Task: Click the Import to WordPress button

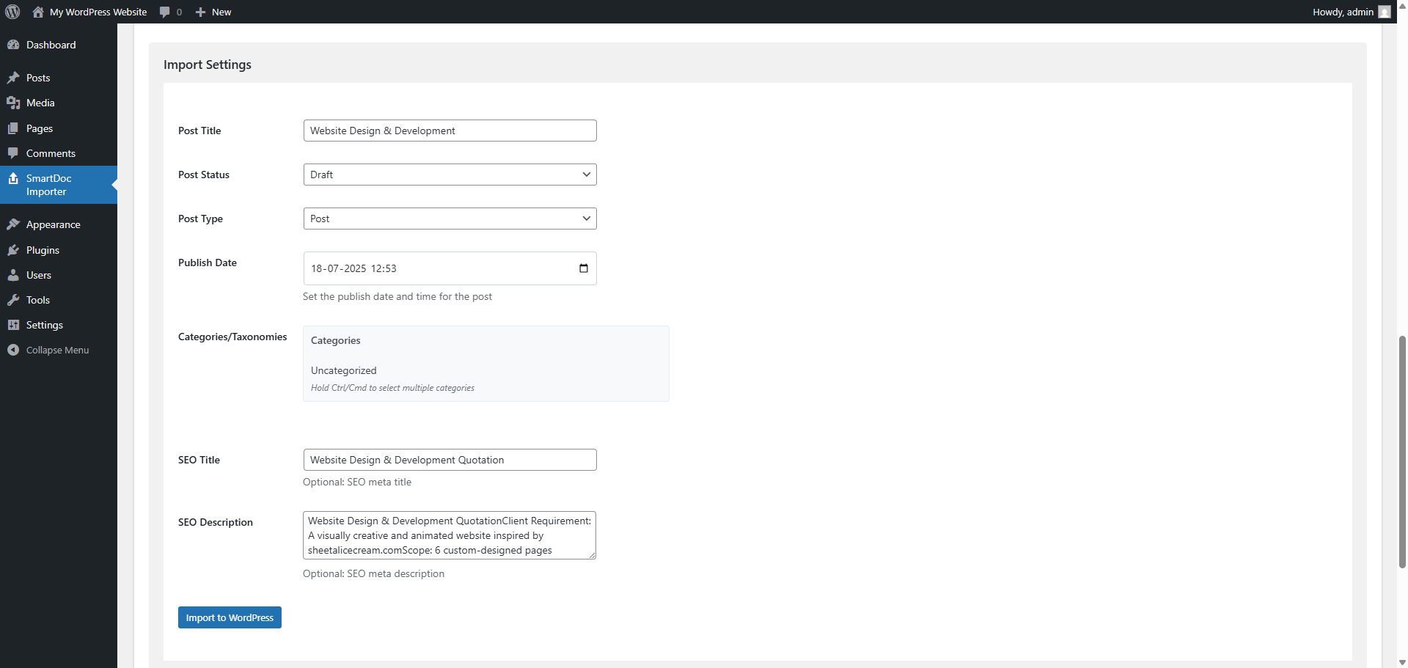Action: [230, 617]
